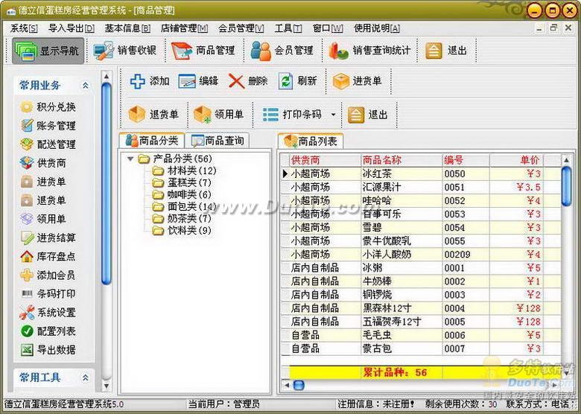Toggle the 显示导航 navigation button
The image size is (581, 414).
pos(48,51)
